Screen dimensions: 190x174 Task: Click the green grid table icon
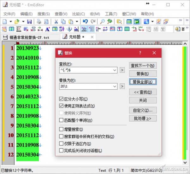pos(127,29)
